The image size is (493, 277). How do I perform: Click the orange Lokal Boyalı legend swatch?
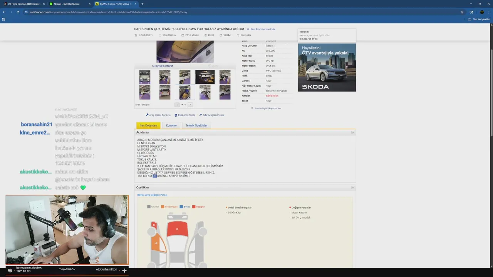coord(163,207)
